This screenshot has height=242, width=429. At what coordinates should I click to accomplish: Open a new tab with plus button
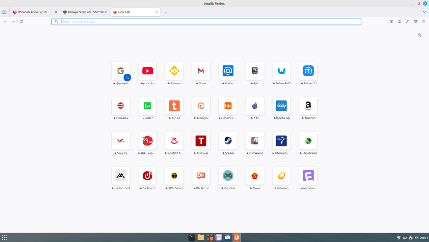tap(165, 12)
